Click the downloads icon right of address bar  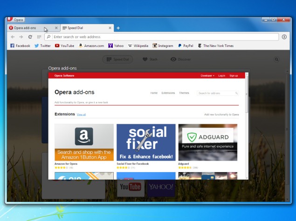[284, 37]
